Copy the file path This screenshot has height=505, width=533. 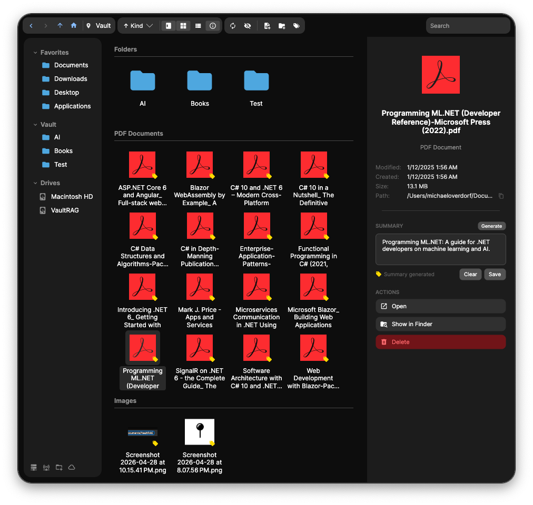coord(501,196)
